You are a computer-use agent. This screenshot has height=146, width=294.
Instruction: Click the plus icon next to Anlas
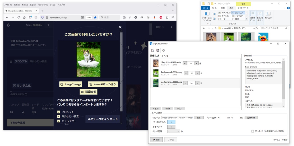[x=49, y=25]
